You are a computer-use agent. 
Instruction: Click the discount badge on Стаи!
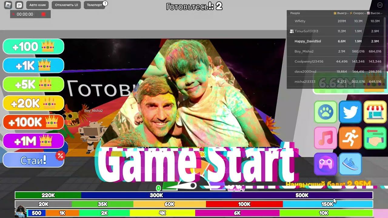(x=60, y=156)
